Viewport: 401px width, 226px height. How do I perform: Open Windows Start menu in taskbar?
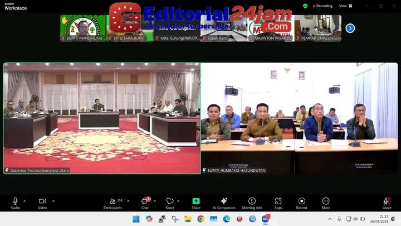[135, 219]
